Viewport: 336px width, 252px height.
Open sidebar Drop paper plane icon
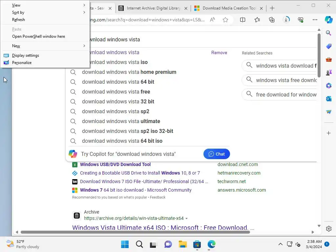tap(328, 112)
